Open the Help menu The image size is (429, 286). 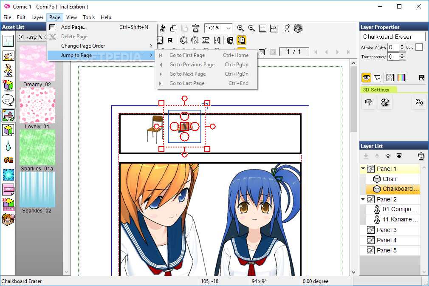[106, 17]
